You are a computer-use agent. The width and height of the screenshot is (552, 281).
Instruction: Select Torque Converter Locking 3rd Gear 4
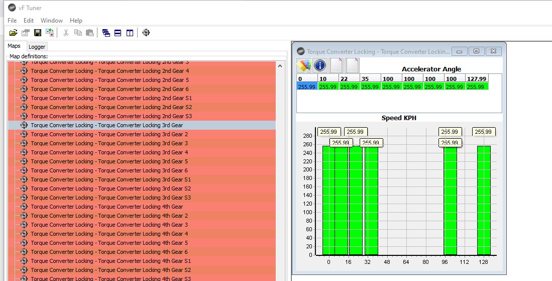pos(142,152)
